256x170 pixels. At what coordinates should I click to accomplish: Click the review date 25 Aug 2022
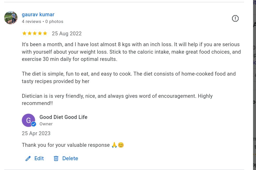(x=67, y=34)
